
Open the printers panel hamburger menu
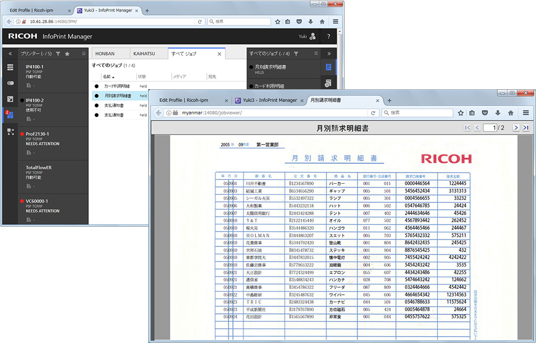(83, 54)
